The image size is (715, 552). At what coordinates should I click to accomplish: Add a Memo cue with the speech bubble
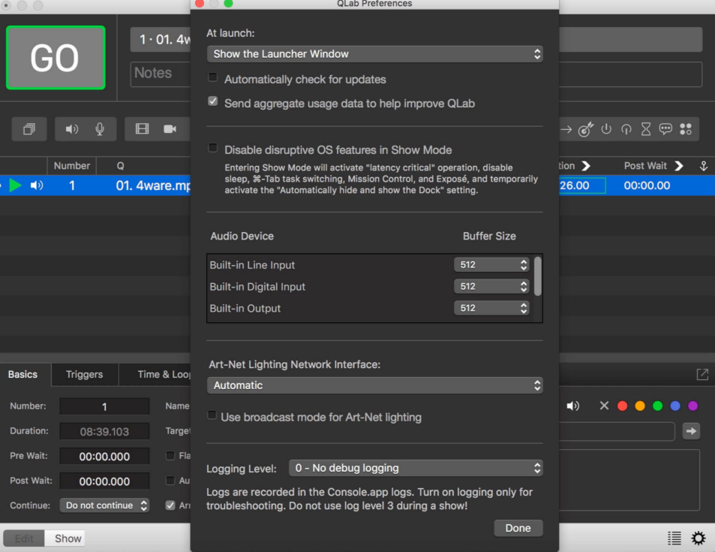[x=665, y=129]
